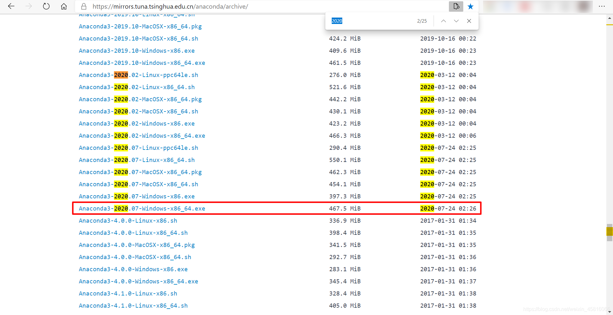The width and height of the screenshot is (613, 315).
Task: Open the browser home page
Action: 64,6
